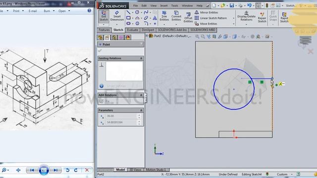Open the Edit menu
317x178 pixels.
pyautogui.click(x=144, y=5)
